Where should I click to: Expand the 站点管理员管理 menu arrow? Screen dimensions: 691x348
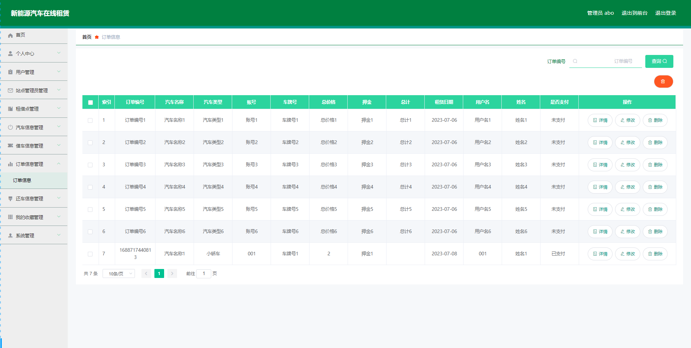pos(59,90)
